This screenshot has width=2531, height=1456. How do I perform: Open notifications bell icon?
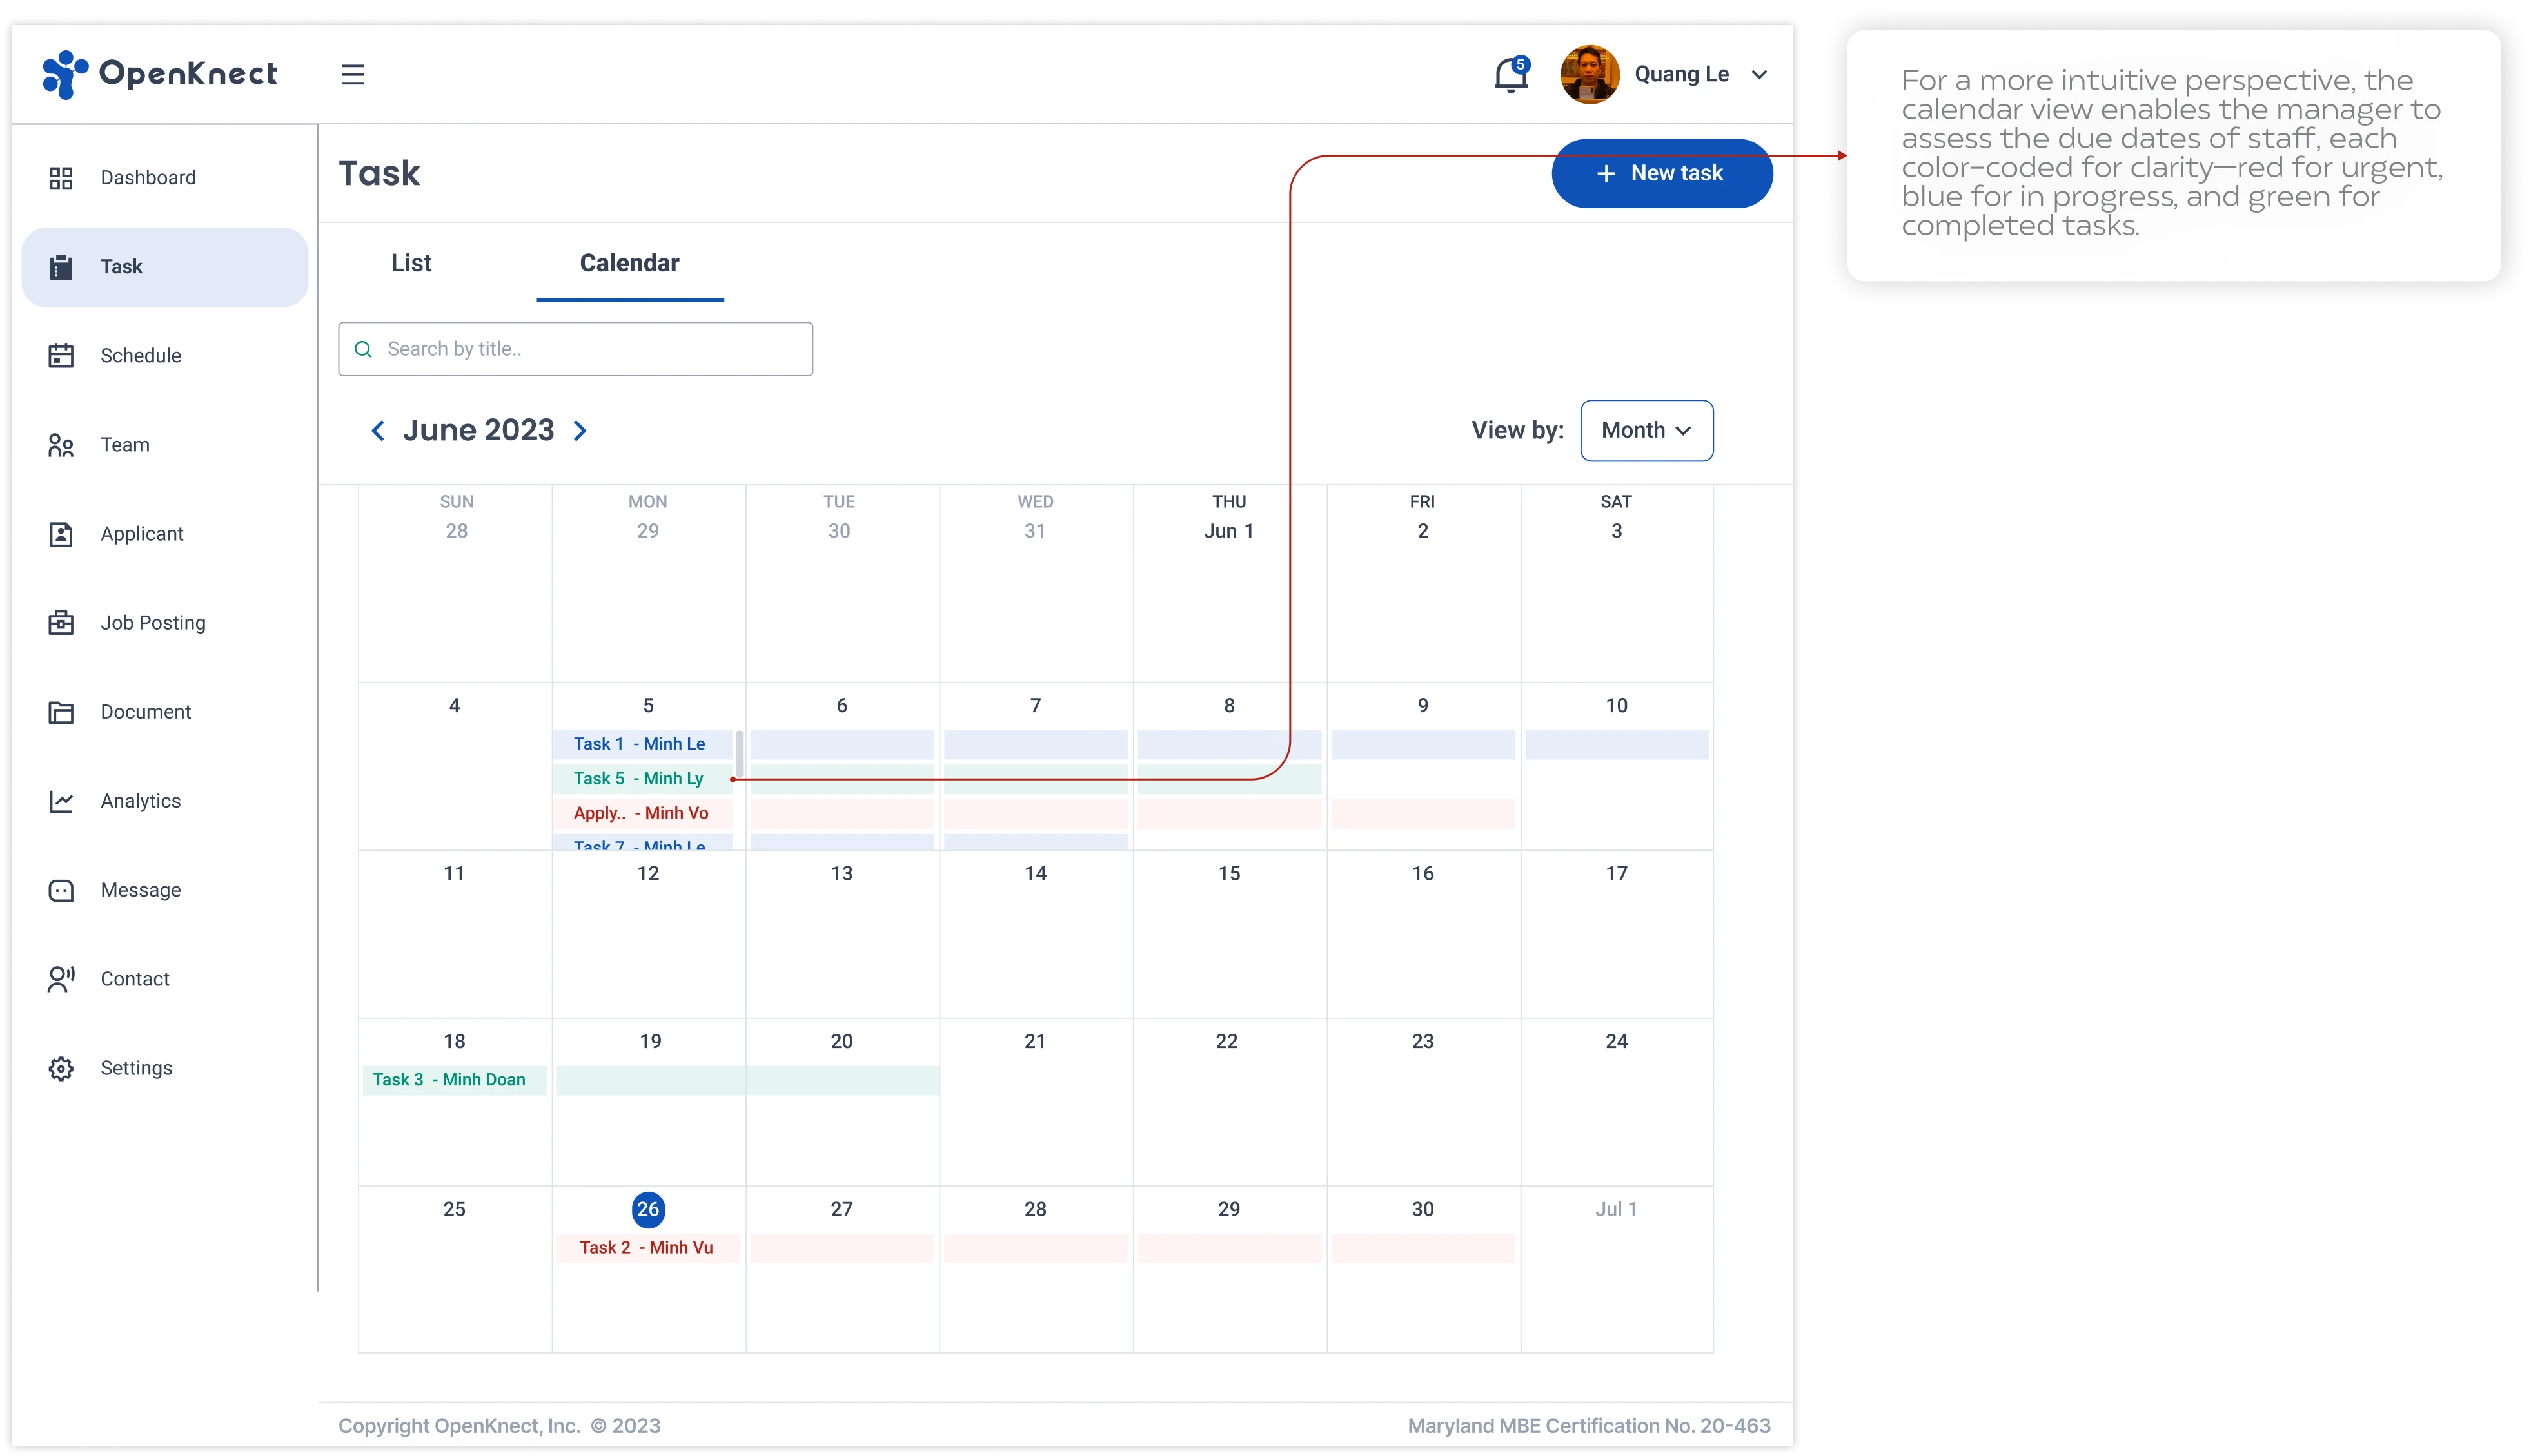(x=1511, y=75)
